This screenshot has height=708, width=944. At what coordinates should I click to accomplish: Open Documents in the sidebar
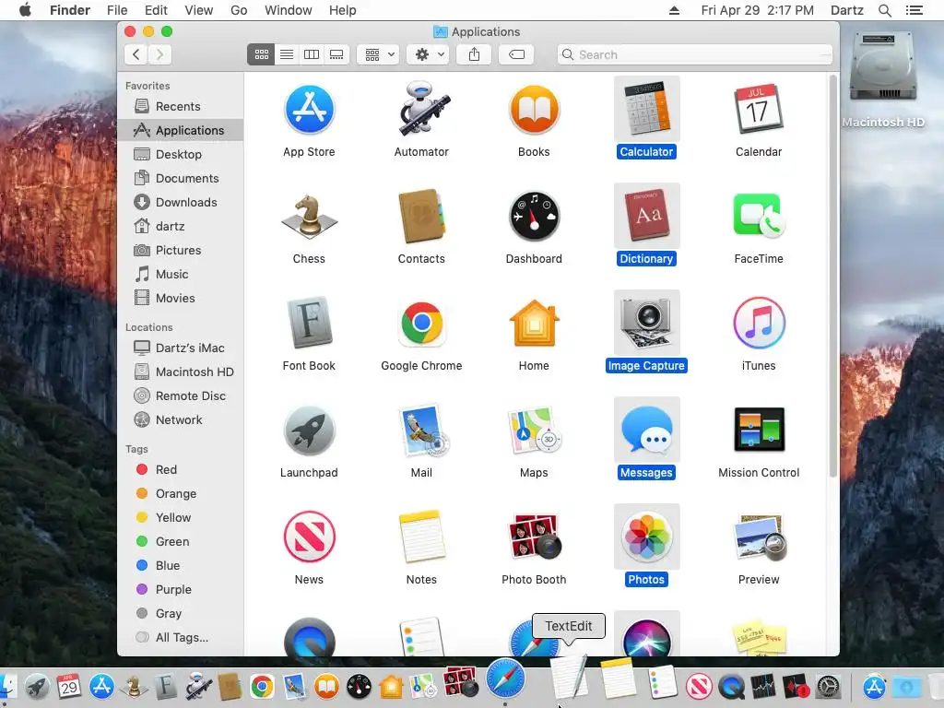(x=181, y=179)
